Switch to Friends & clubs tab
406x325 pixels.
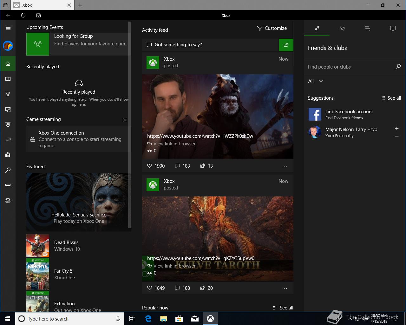click(317, 29)
